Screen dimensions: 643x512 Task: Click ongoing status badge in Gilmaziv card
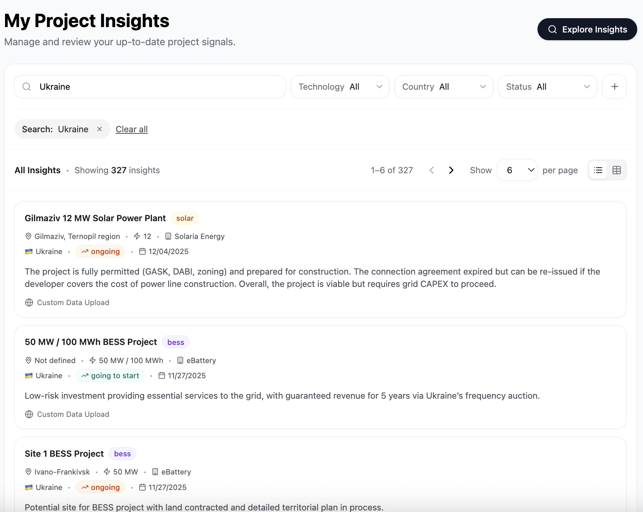click(100, 251)
